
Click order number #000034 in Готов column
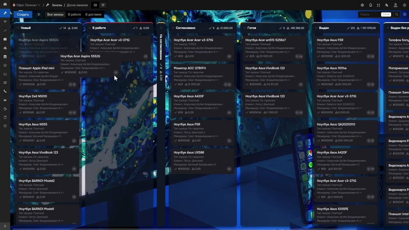tap(255, 112)
